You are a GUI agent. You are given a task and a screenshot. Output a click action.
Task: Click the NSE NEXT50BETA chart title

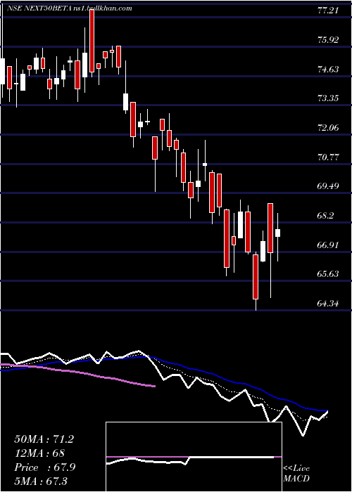(41, 8)
